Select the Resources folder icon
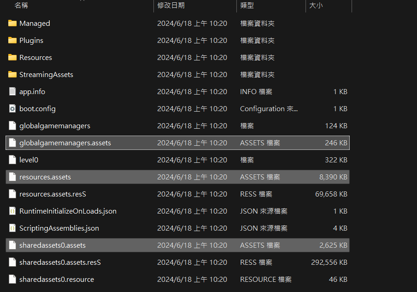Viewport: 417px width, 292px height. 12,57
